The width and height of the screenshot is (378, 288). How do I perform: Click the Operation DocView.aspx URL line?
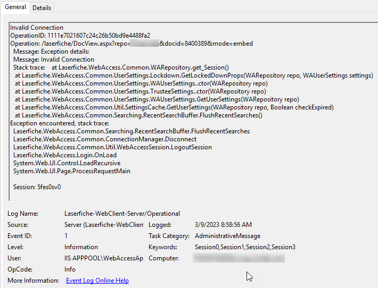click(x=132, y=44)
